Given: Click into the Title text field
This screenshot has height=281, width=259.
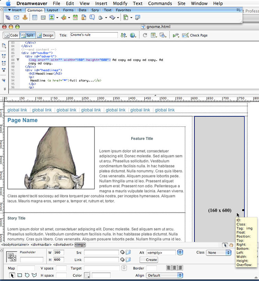Looking at the screenshot, I should [93, 35].
